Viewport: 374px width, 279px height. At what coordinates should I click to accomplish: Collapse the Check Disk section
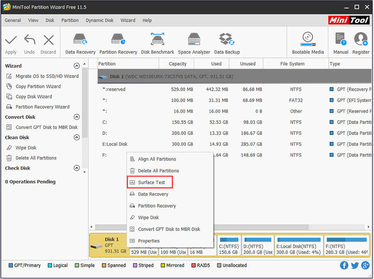pos(77,168)
